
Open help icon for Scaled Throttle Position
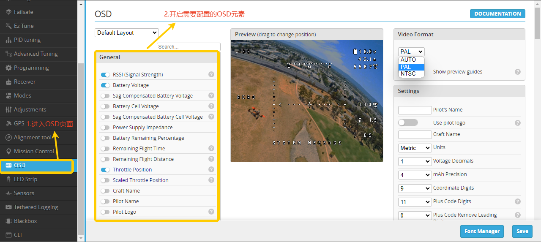click(211, 180)
